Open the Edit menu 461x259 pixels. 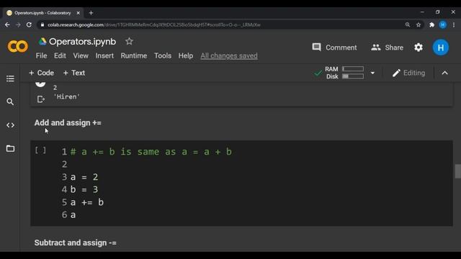(60, 56)
